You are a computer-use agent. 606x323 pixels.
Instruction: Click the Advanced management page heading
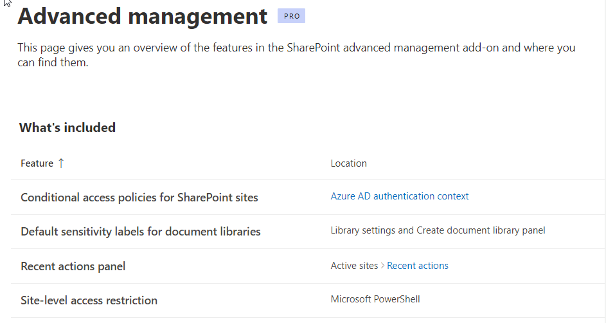143,16
